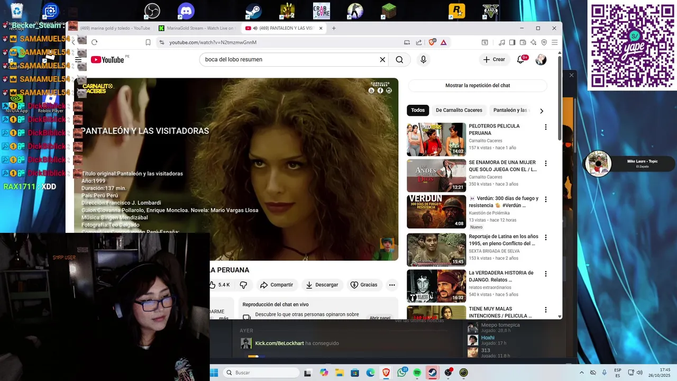Clear the YouTube search box
677x381 pixels.
(x=382, y=60)
